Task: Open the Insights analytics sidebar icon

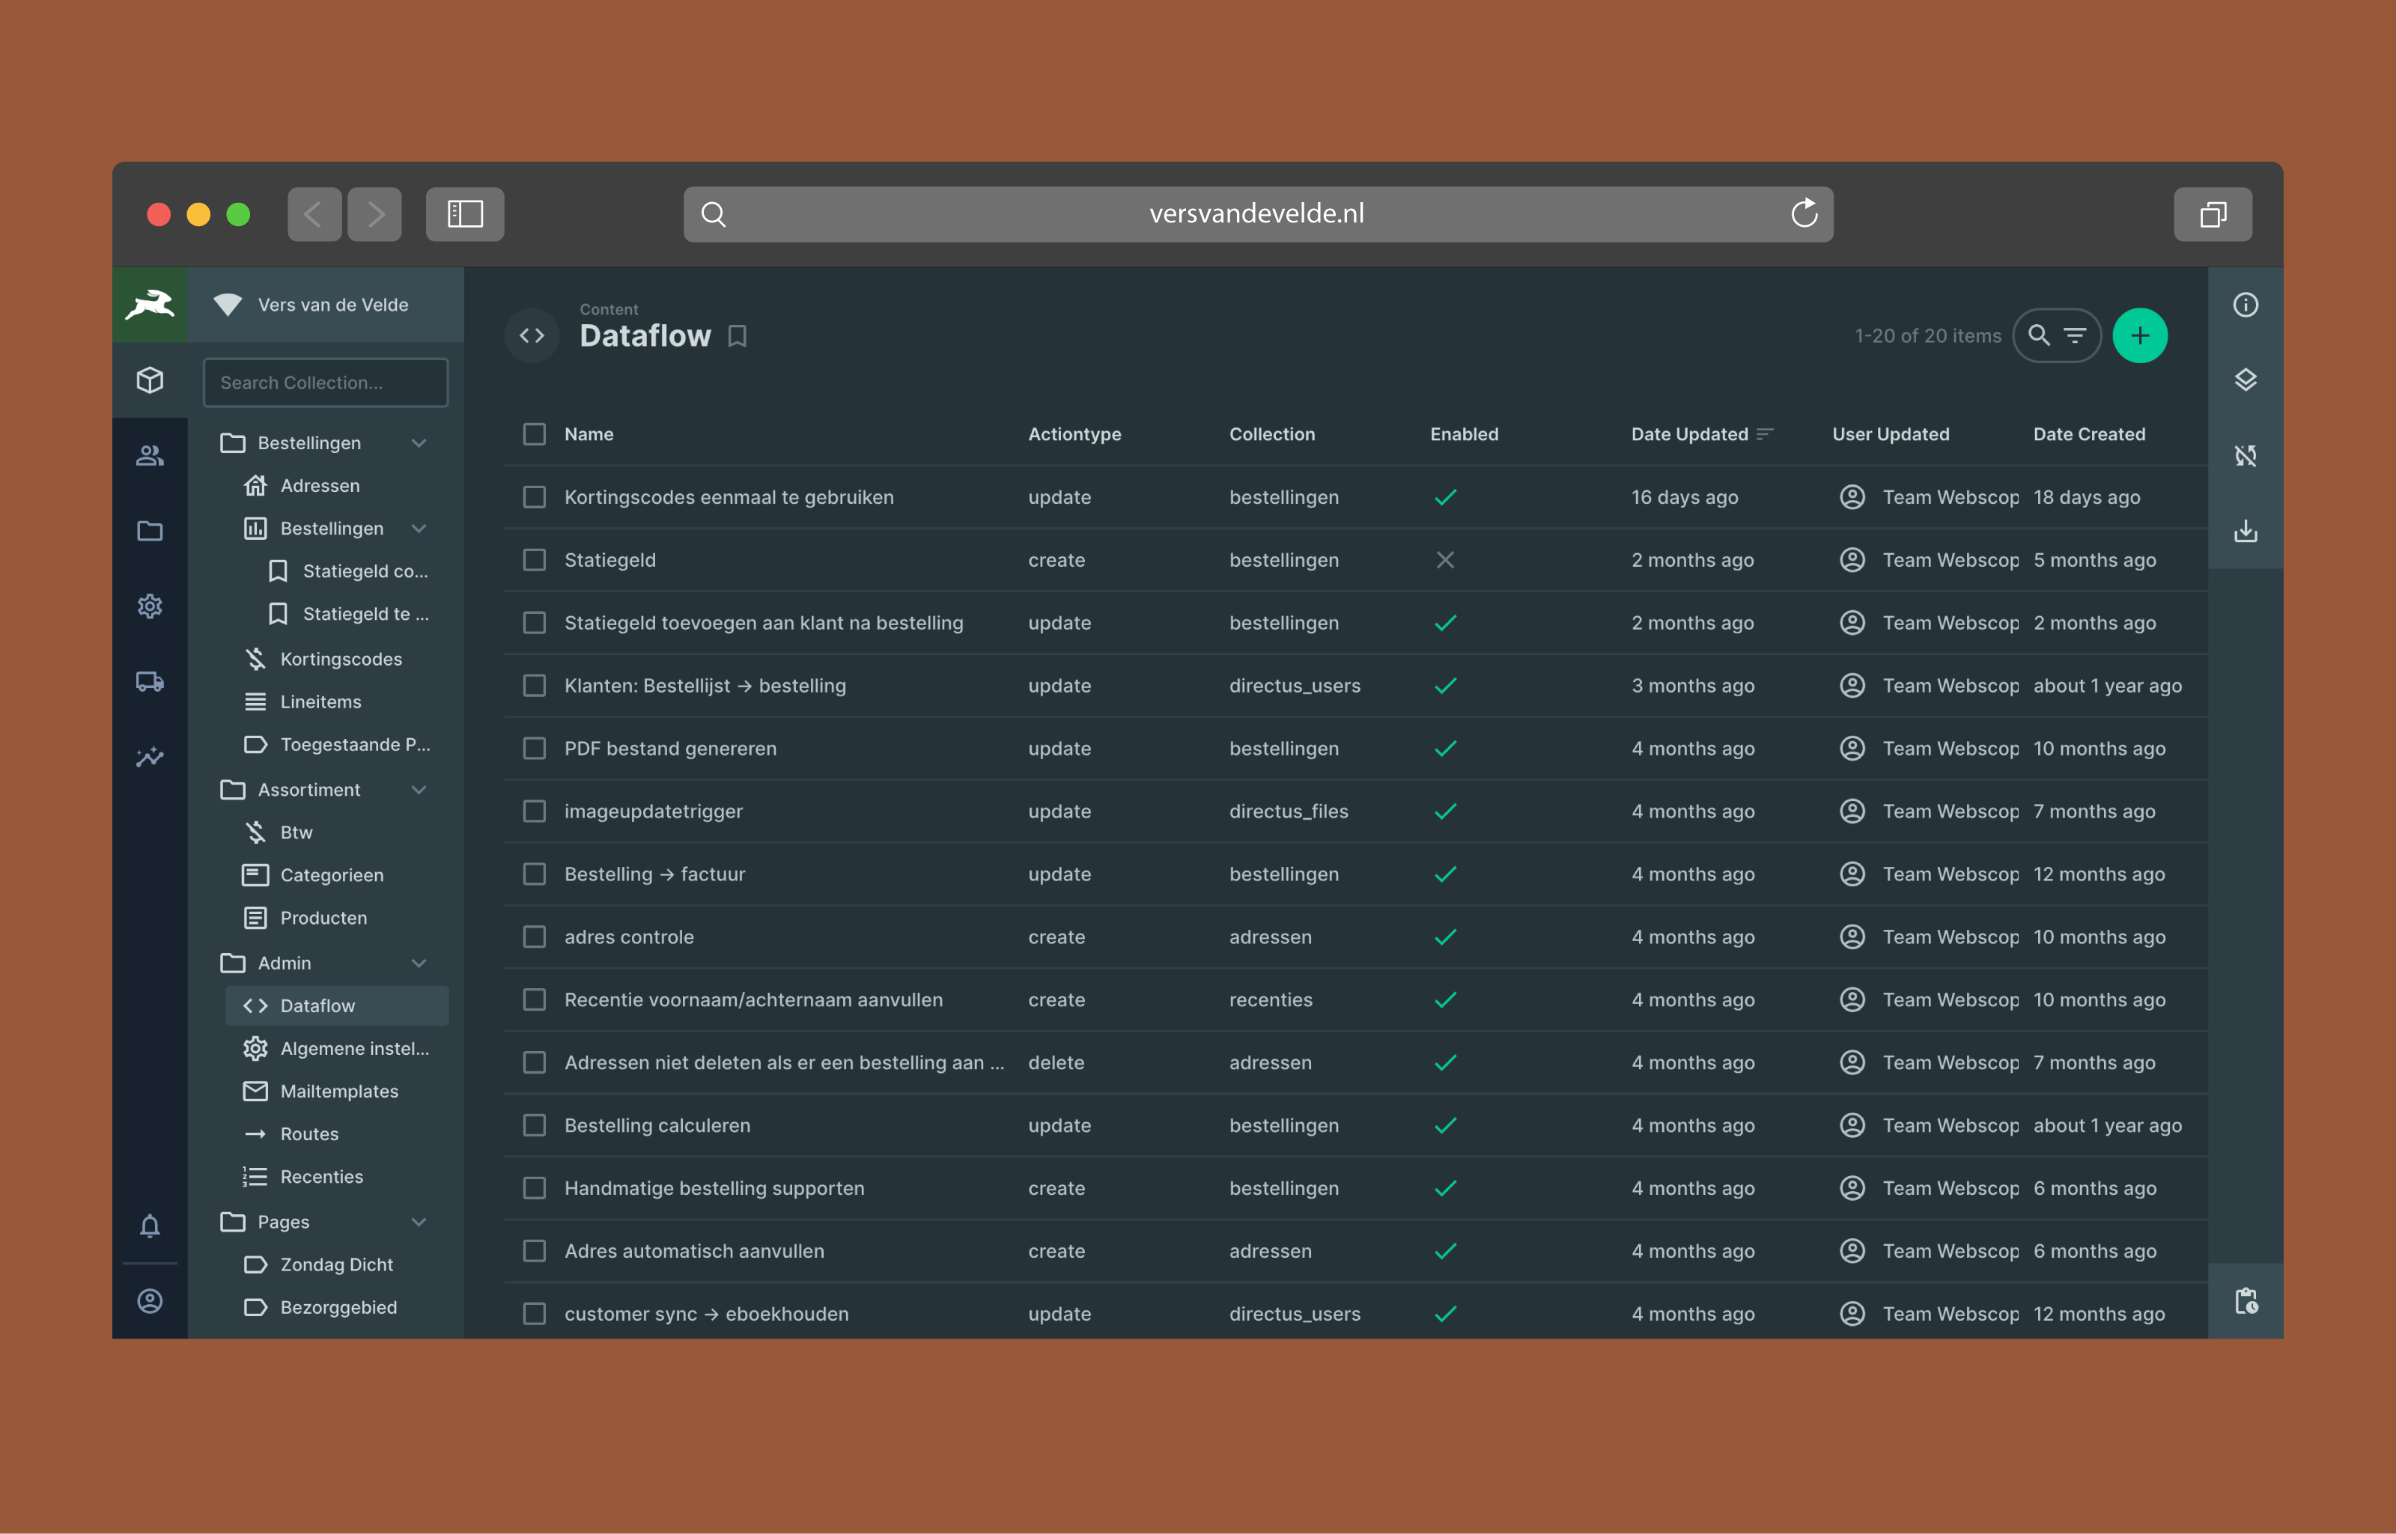Action: click(x=150, y=757)
